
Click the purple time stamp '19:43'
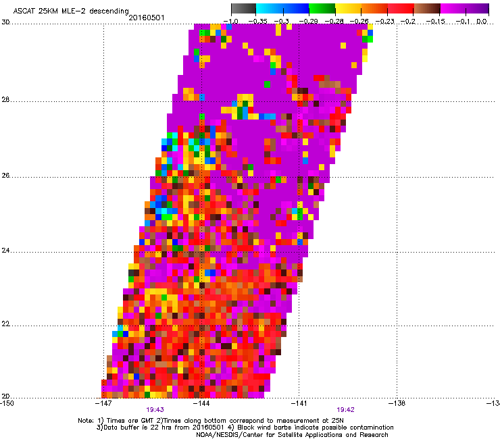click(155, 410)
